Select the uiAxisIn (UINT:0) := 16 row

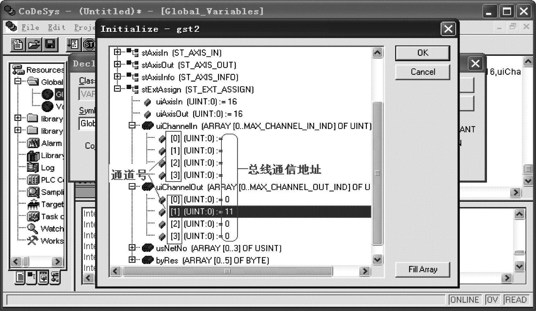(x=196, y=102)
